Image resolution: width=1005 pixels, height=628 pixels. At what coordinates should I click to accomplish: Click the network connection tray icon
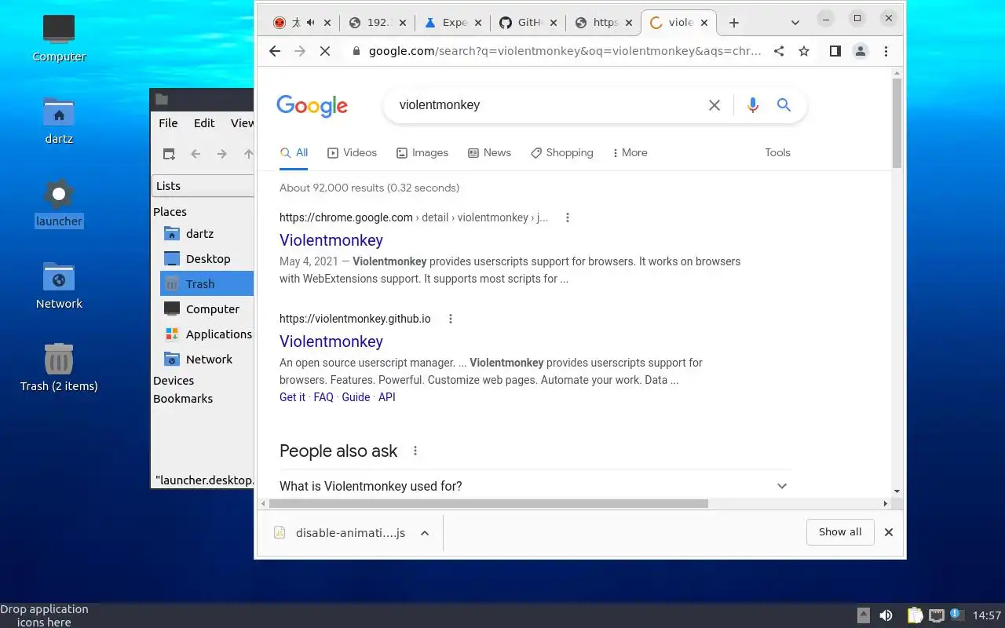coord(936,615)
